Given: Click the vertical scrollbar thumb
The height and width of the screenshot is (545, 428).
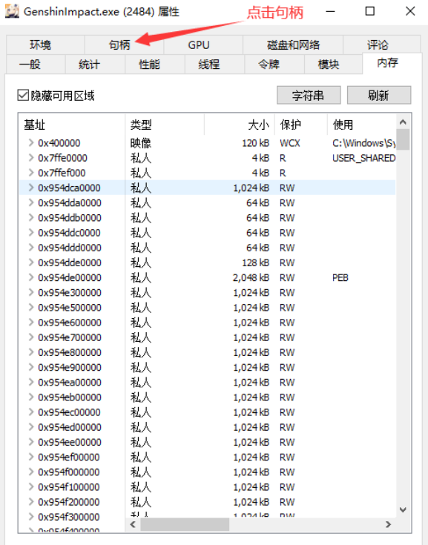Looking at the screenshot, I should (403, 139).
